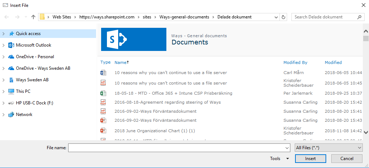Refresh the Delade dokument location
This screenshot has width=369, height=168.
click(x=283, y=17)
